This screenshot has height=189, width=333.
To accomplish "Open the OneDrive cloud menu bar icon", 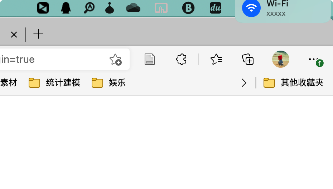I will tap(133, 8).
